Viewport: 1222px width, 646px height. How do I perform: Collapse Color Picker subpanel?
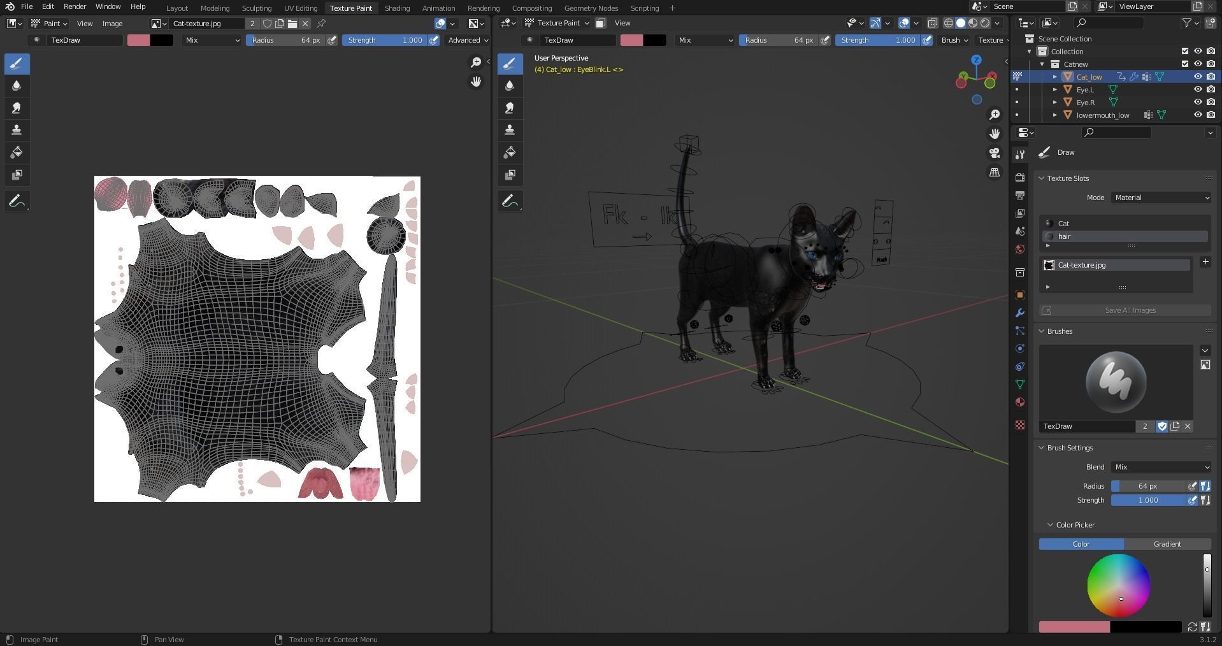(x=1050, y=525)
